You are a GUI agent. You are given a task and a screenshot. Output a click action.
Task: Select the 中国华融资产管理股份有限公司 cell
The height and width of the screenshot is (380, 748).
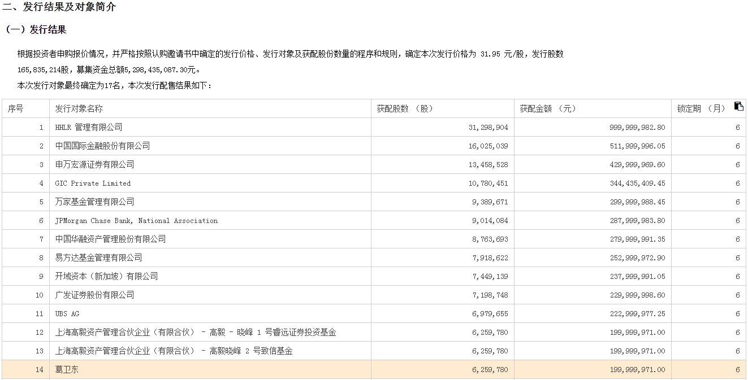(x=210, y=239)
